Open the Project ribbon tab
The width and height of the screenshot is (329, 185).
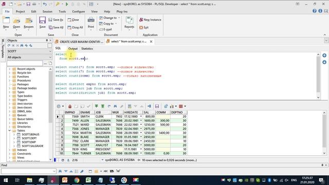coord(20,11)
